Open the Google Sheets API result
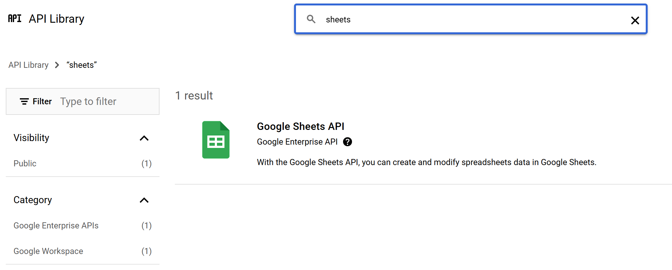The width and height of the screenshot is (672, 270). coord(300,126)
